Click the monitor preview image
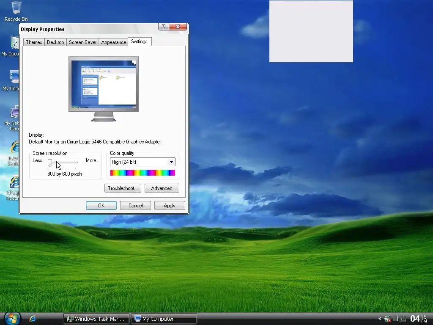The width and height of the screenshot is (433, 325). point(104,89)
